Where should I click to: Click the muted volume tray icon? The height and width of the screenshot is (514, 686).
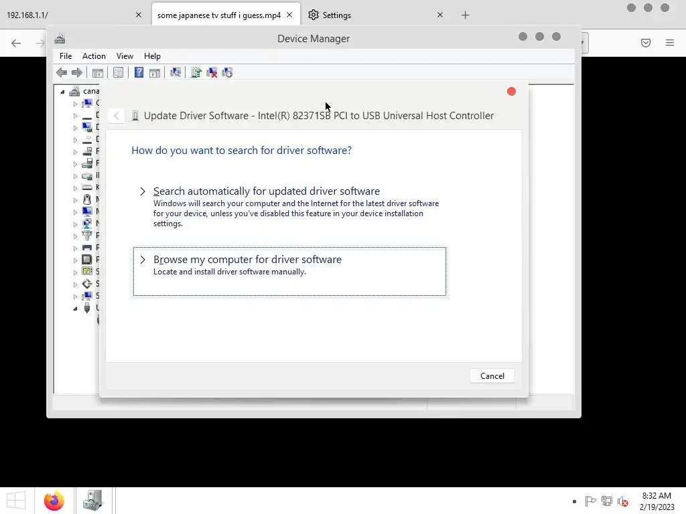[623, 501]
